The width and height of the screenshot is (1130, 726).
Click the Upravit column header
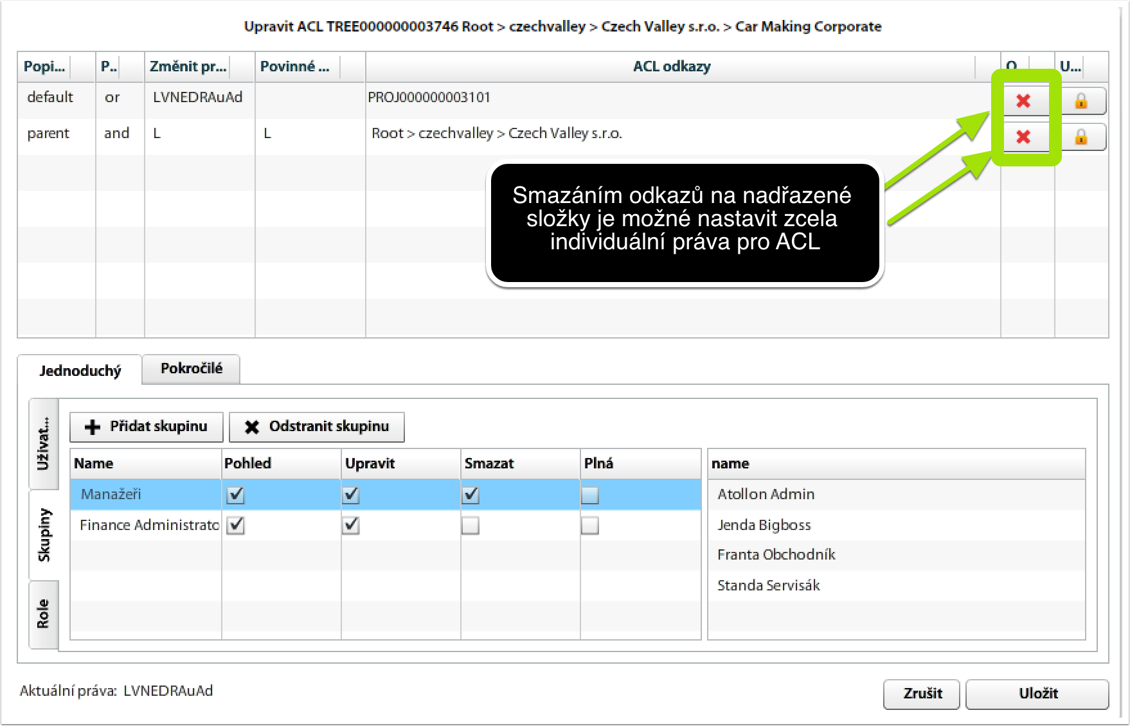pyautogui.click(x=400, y=464)
